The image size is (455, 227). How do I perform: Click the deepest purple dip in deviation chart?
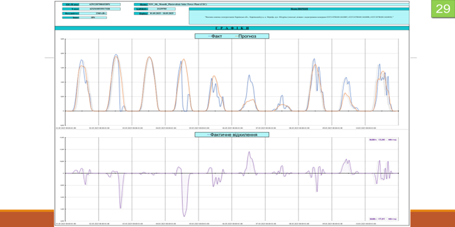click(184, 216)
